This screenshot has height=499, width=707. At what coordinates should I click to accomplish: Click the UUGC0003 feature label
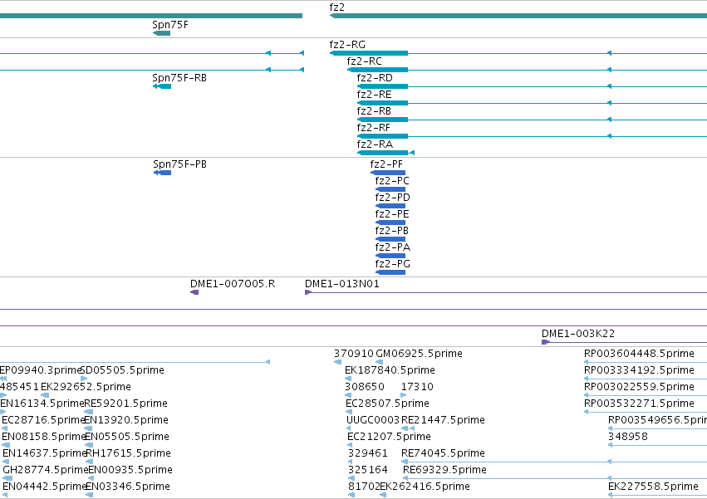coord(373,420)
